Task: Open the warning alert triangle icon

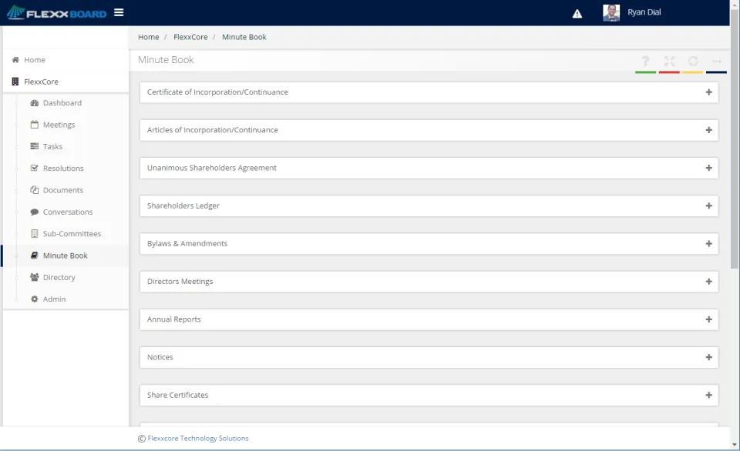Action: pyautogui.click(x=577, y=14)
